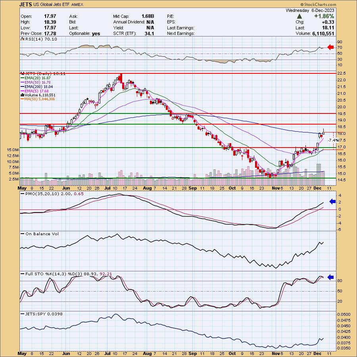Viewport: 357px width, 357px height.
Task: Click the SCTR (ETF) value 34.1
Action: coord(149,33)
